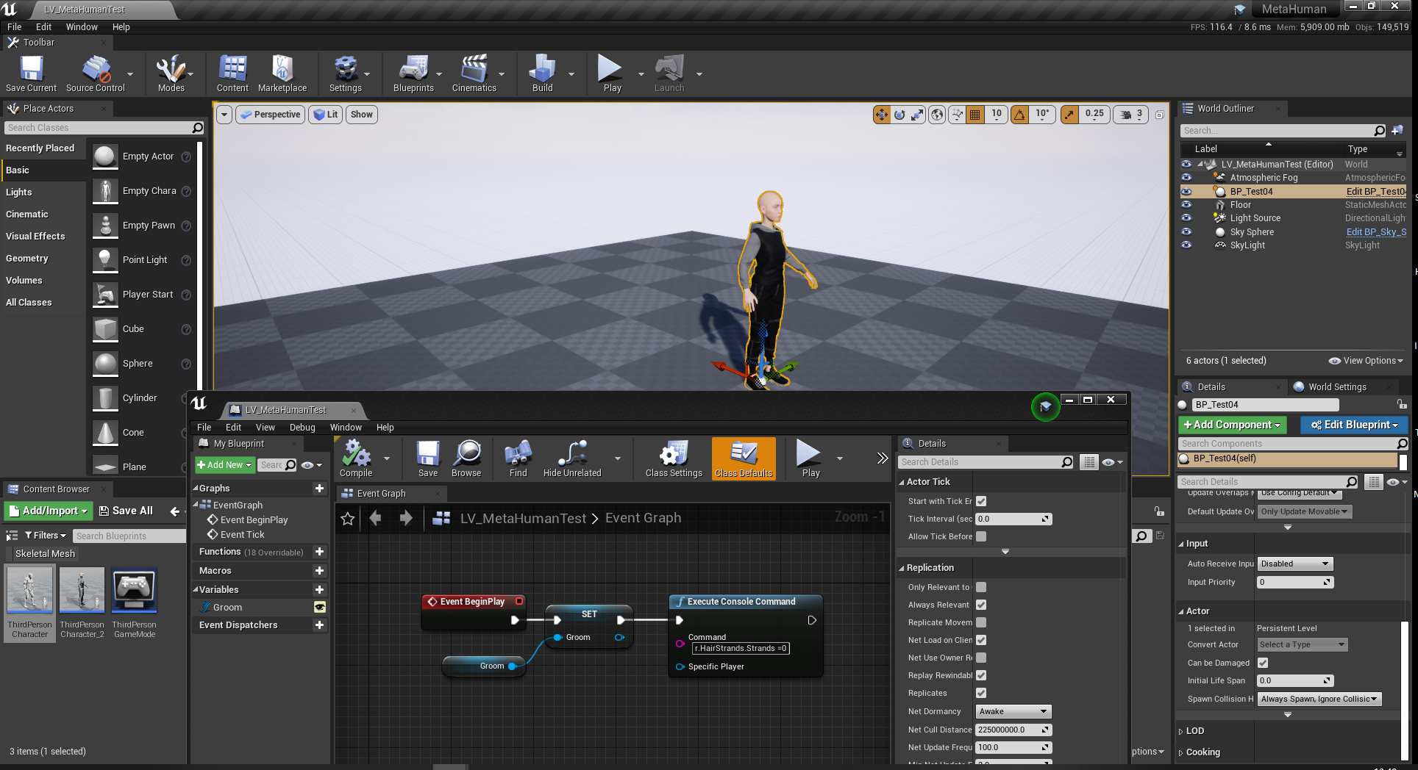The height and width of the screenshot is (770, 1418).
Task: Collapse the Replication section
Action: [902, 568]
